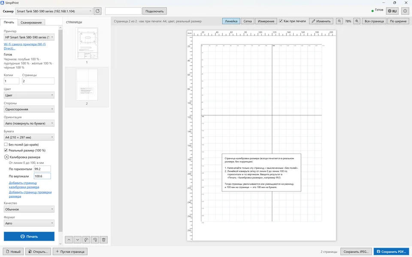Open the Качество dropdown
412x257 pixels.
29,209
